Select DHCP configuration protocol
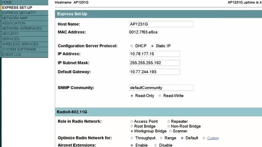This screenshot has width=262, height=147. [132, 46]
